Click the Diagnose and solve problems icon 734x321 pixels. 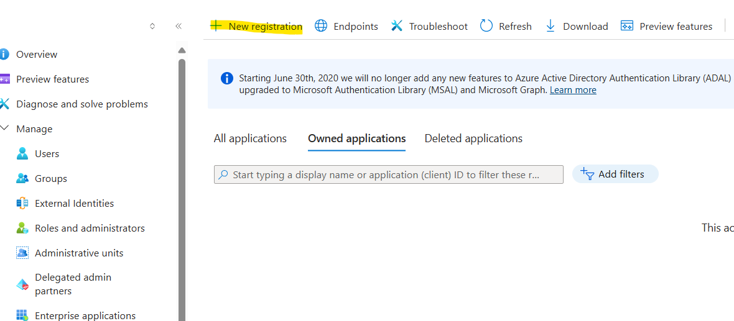4,104
